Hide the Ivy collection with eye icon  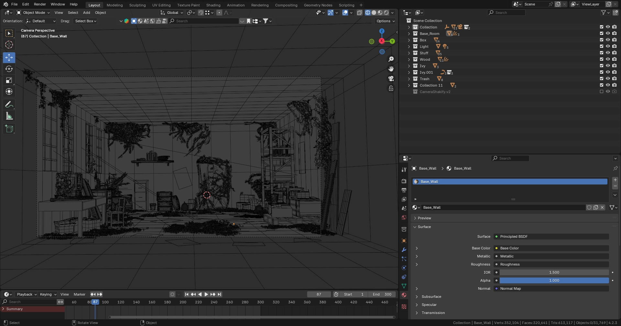[608, 66]
